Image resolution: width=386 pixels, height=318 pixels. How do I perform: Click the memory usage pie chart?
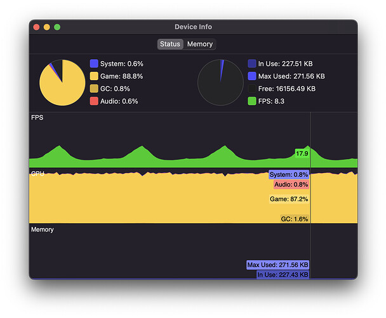(220, 83)
